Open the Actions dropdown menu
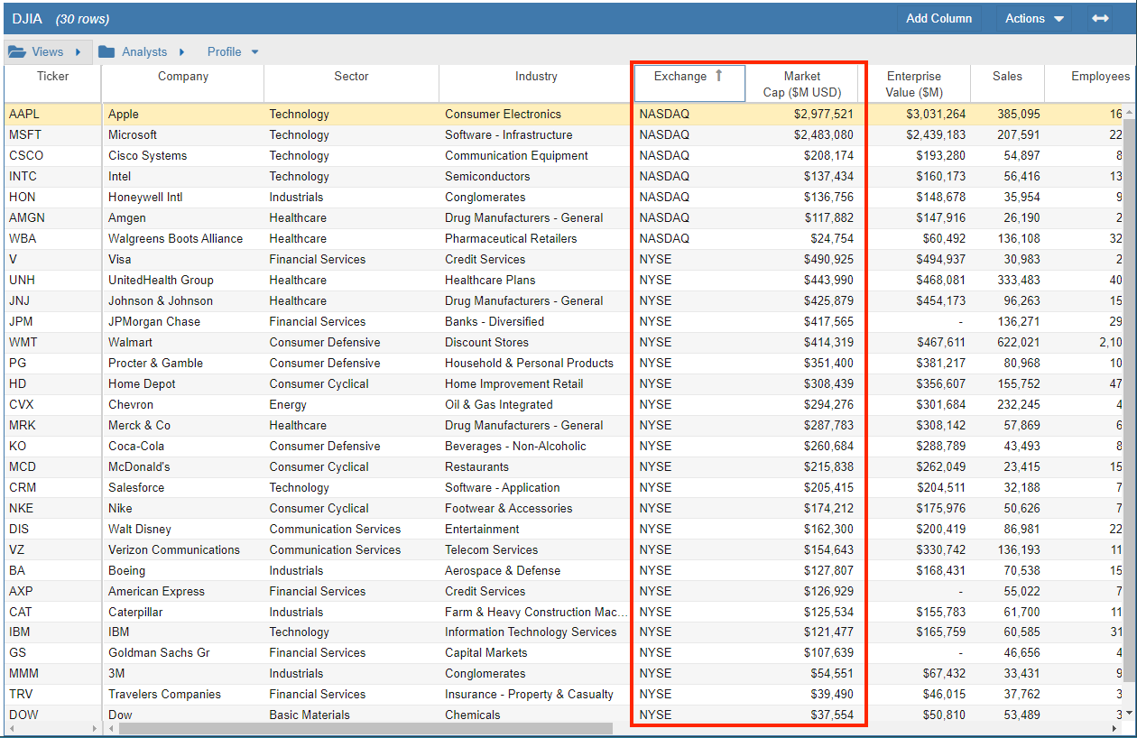The image size is (1137, 738). pos(1034,18)
